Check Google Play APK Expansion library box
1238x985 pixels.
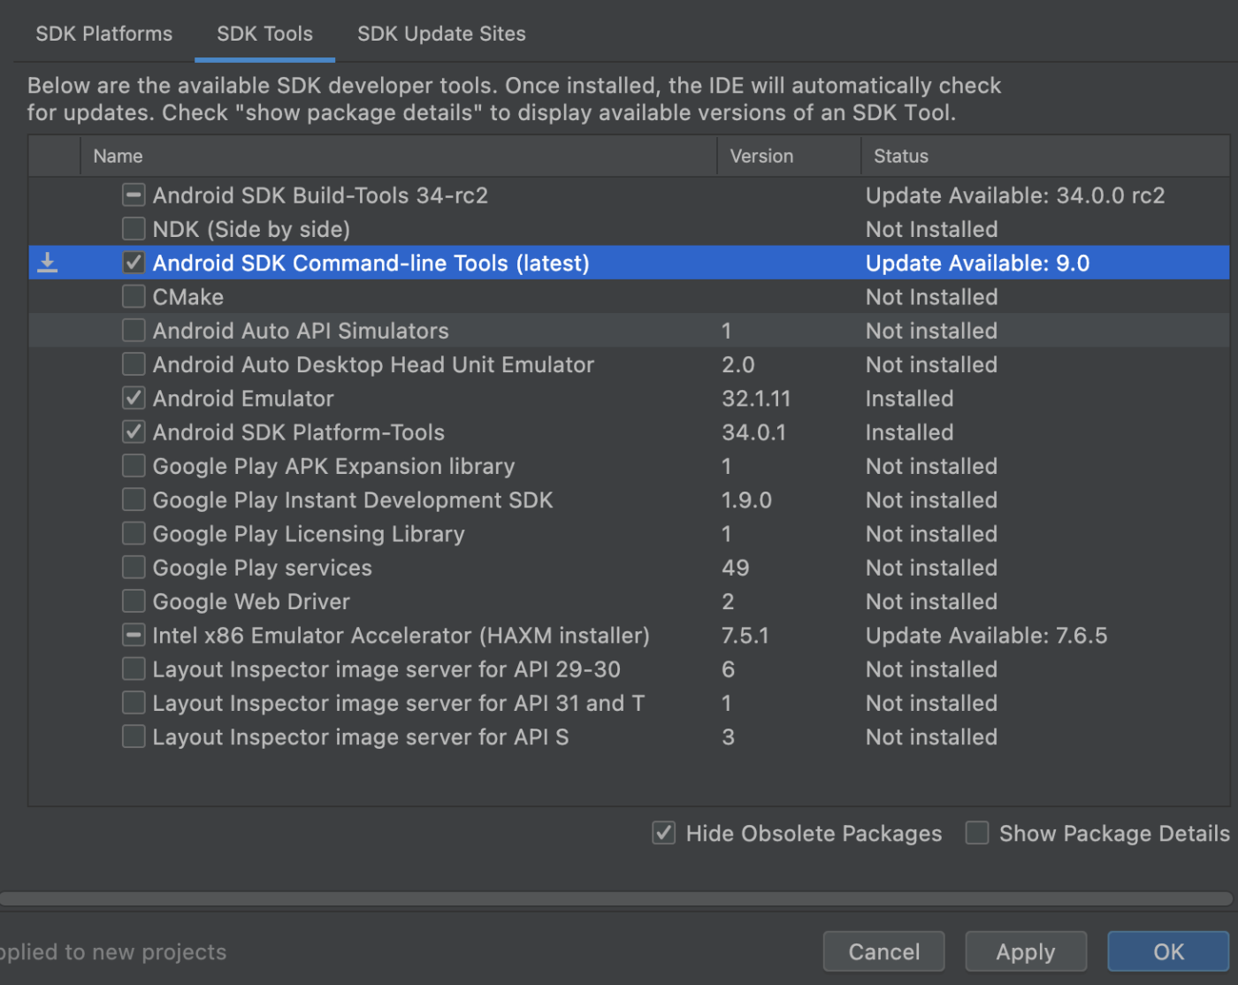[134, 466]
